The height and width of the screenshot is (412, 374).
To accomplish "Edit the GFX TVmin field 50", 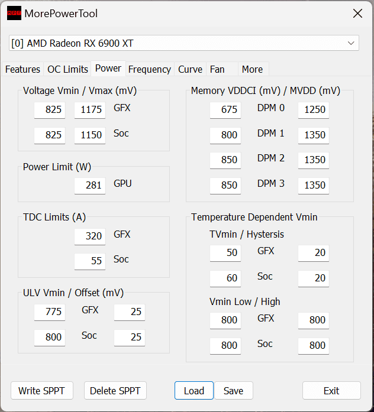I will pos(225,253).
